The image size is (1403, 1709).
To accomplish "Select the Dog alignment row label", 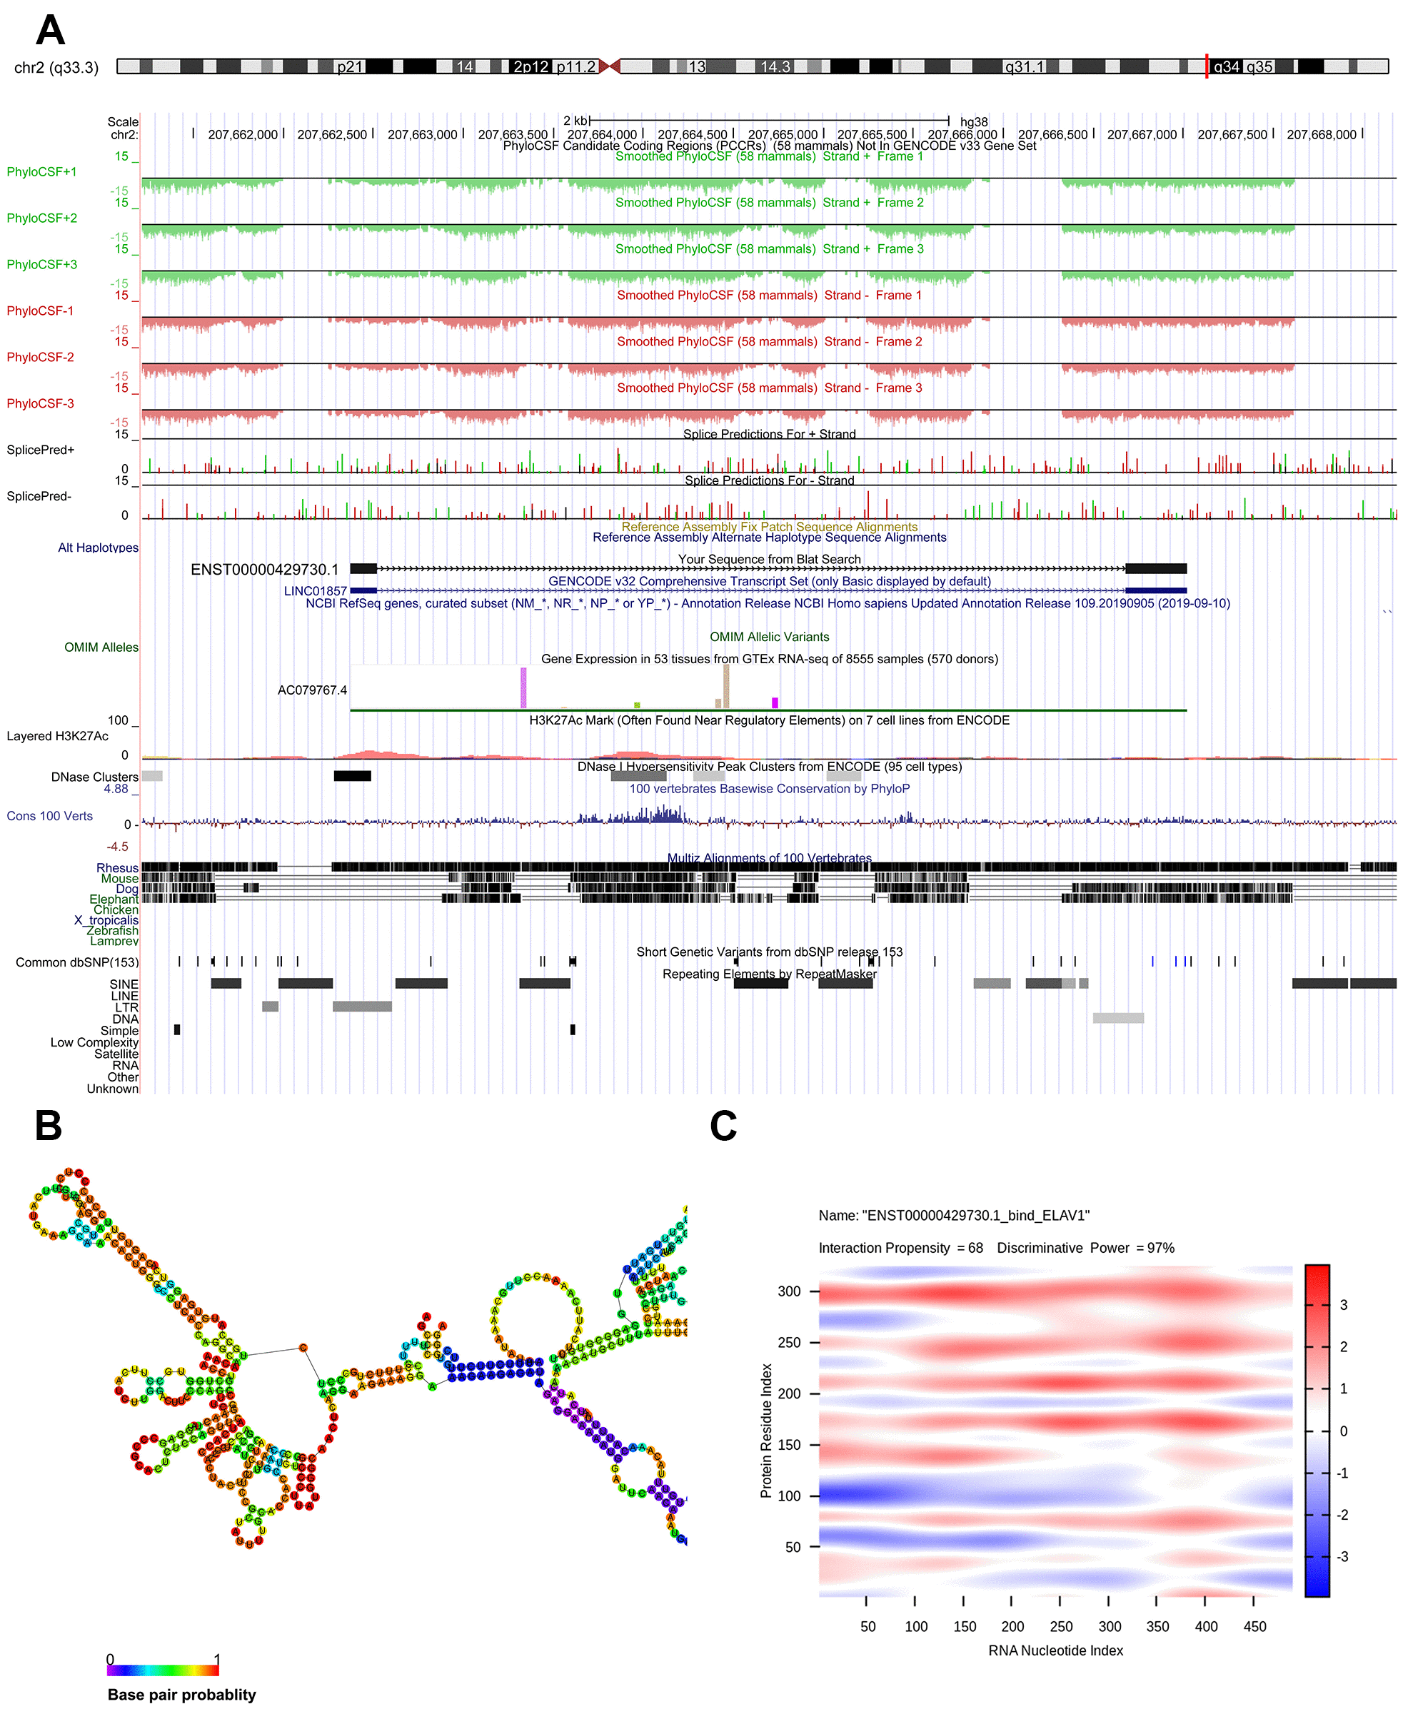I will pos(127,889).
